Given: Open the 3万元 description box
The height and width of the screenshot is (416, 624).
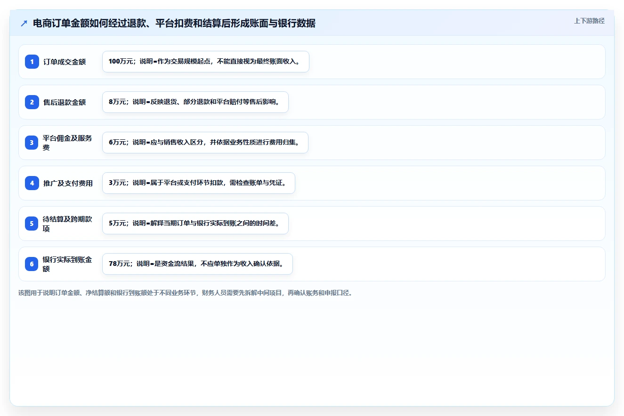Looking at the screenshot, I should [199, 183].
